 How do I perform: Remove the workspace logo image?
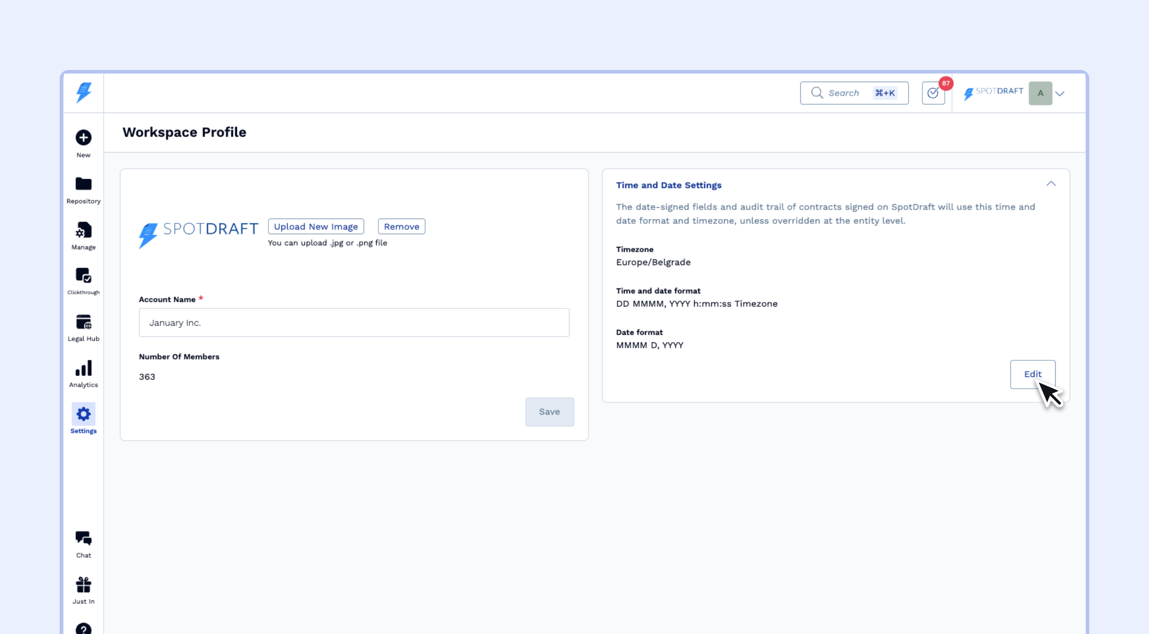[x=401, y=227]
